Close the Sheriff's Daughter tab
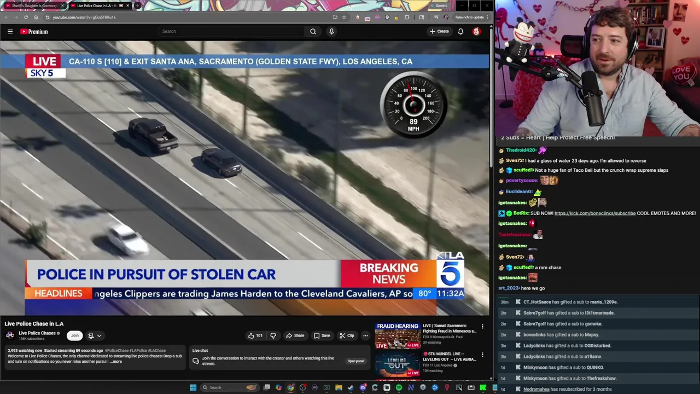Image resolution: width=700 pixels, height=394 pixels. coord(62,5)
